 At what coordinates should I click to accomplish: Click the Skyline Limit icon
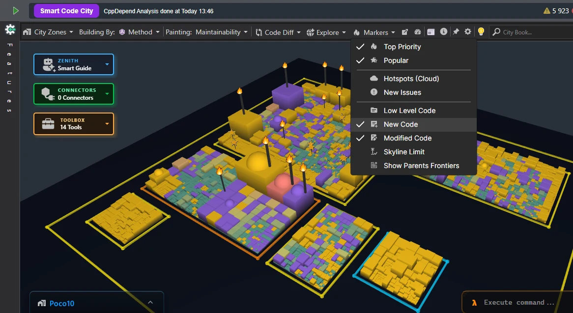(x=374, y=151)
